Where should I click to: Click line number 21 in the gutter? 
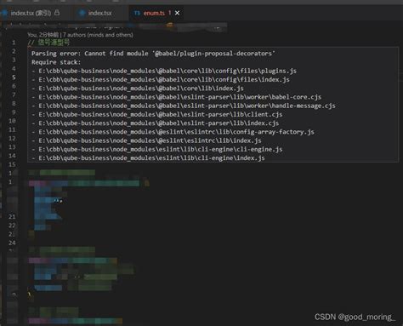pyautogui.click(x=12, y=217)
